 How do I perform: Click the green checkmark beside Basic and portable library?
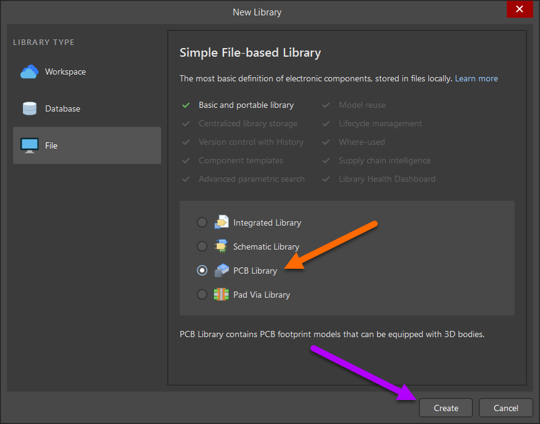click(x=186, y=105)
